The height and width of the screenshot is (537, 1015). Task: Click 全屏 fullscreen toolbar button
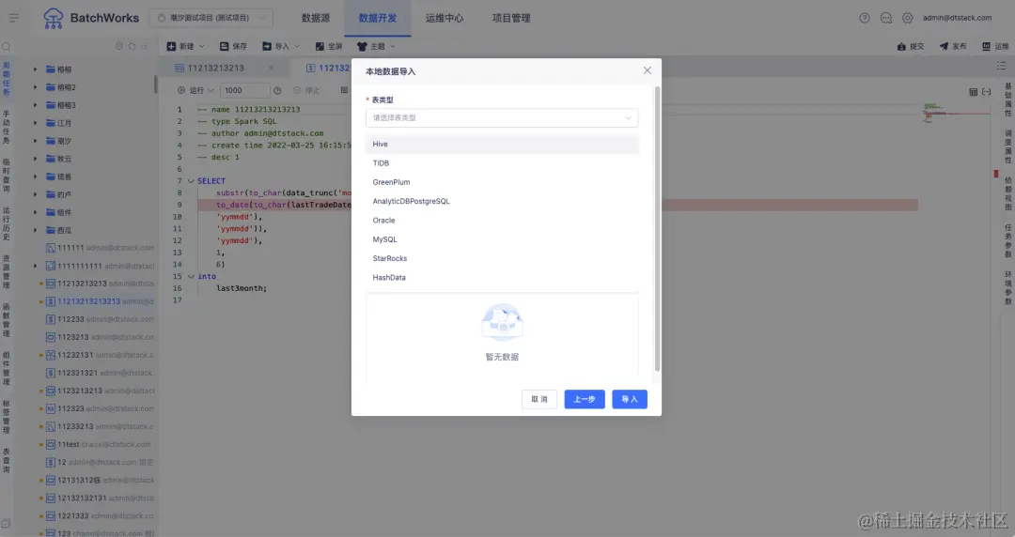[328, 47]
